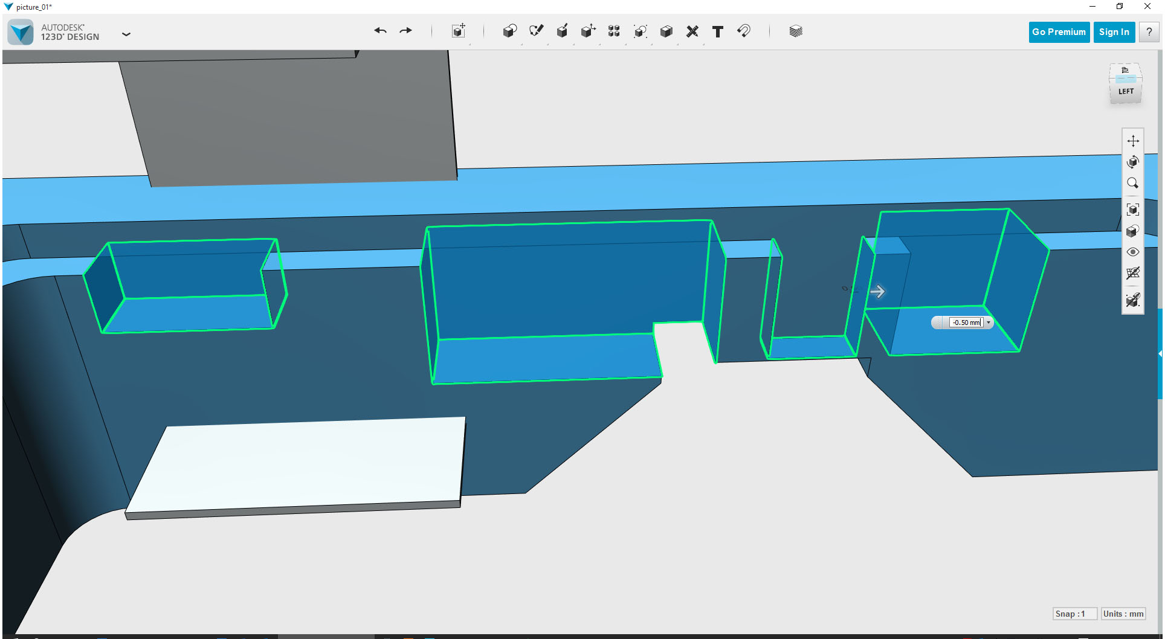
Task: Click the Undo arrow icon
Action: (x=381, y=31)
